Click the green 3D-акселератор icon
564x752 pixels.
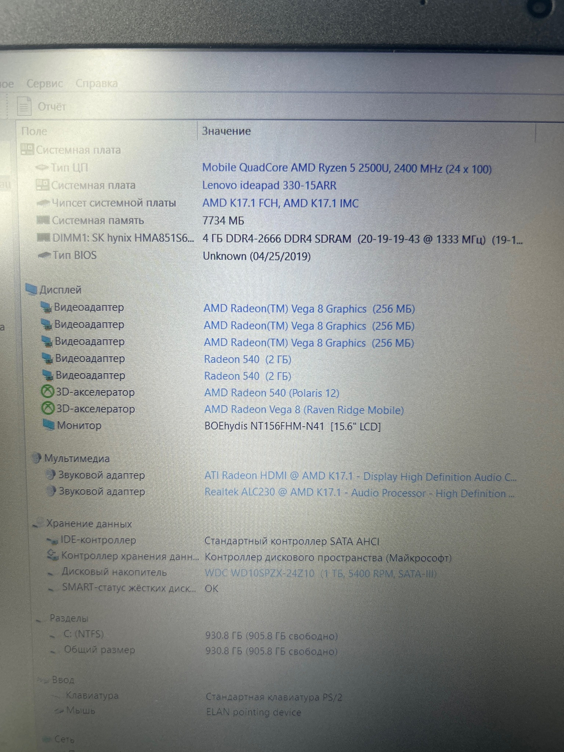[46, 392]
